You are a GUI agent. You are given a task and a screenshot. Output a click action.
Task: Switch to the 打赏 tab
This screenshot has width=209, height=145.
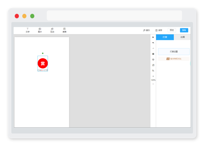point(165,37)
